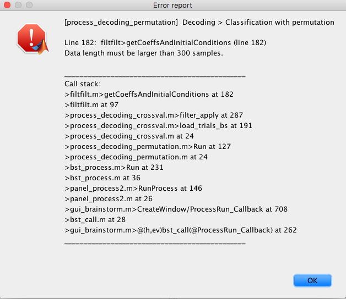Viewport: 346px width, 299px height.
Task: Click the bst_call.m at 28 entry
Action: [95, 219]
